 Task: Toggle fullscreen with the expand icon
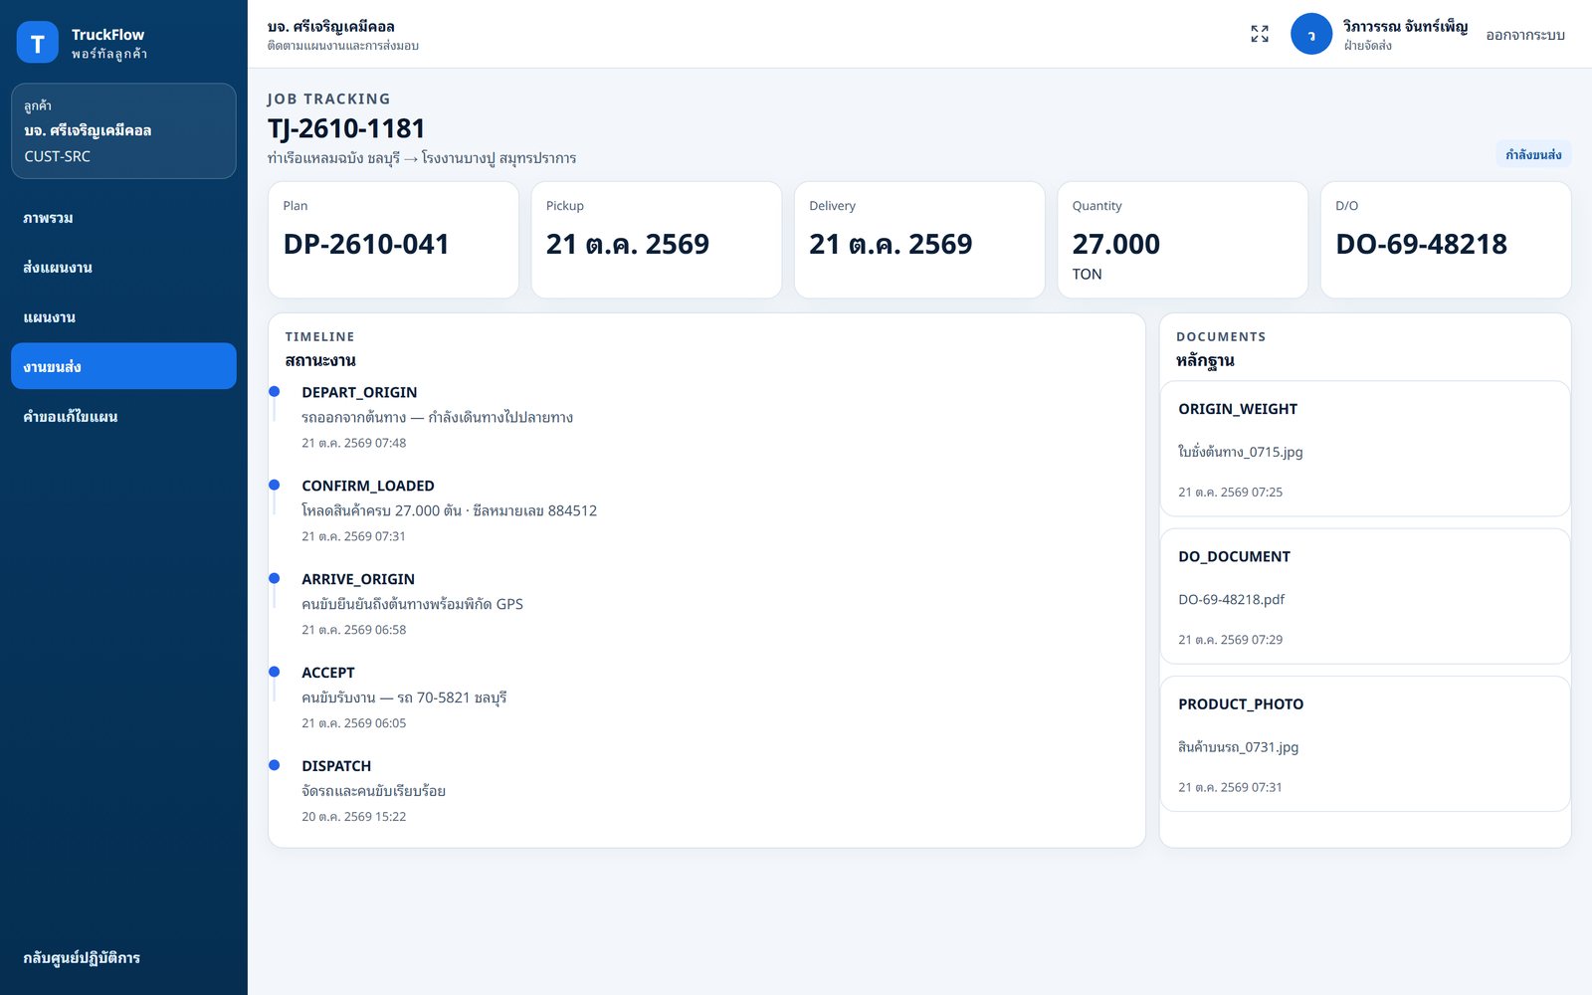click(x=1260, y=34)
